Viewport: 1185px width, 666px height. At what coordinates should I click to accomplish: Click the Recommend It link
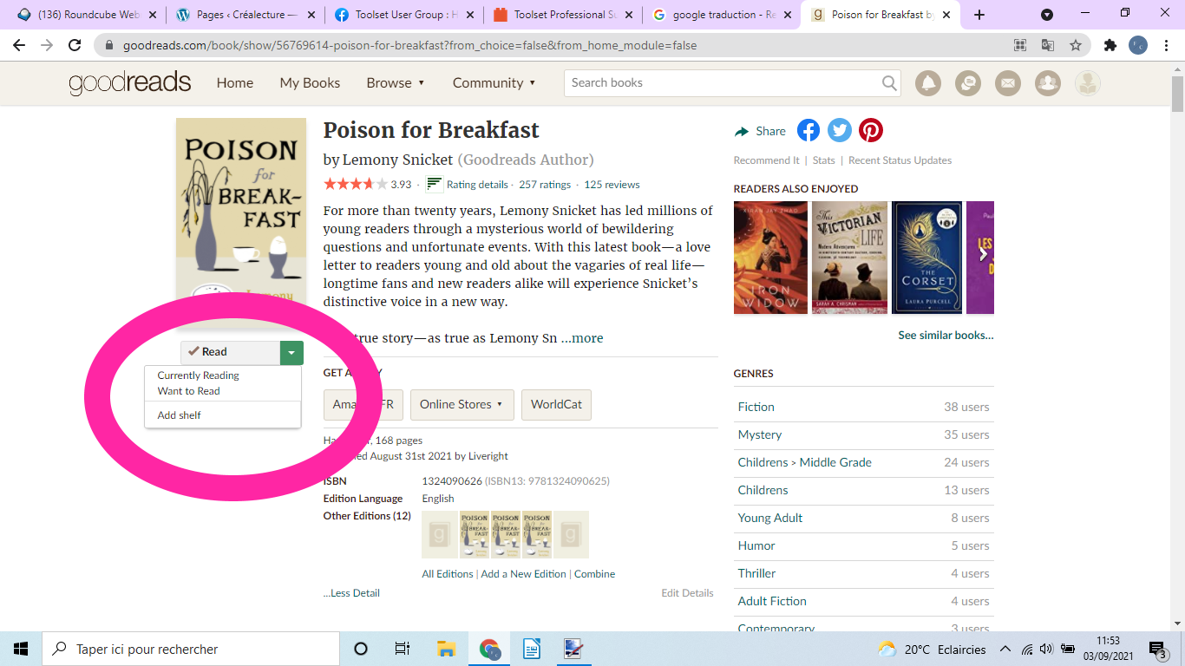767,160
